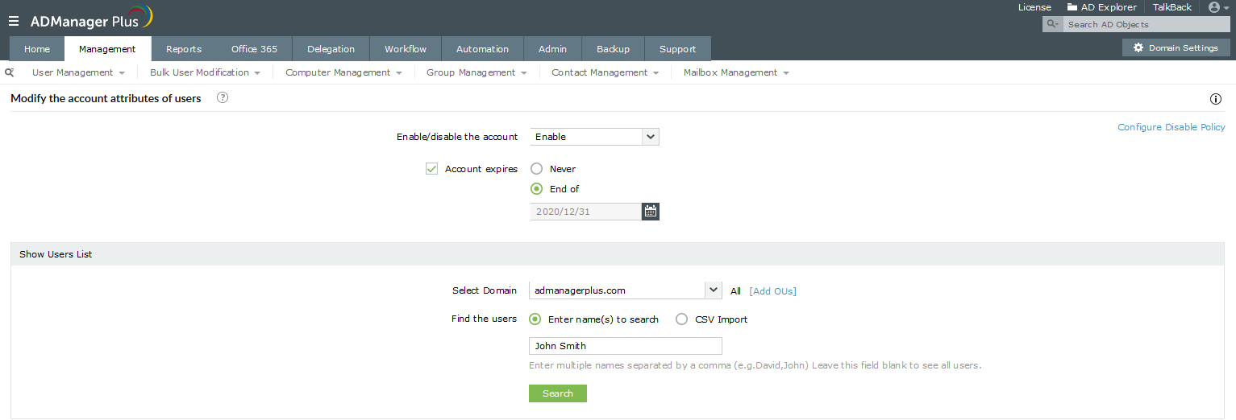The height and width of the screenshot is (420, 1236).
Task: Expand the Contact Management menu
Action: [606, 72]
